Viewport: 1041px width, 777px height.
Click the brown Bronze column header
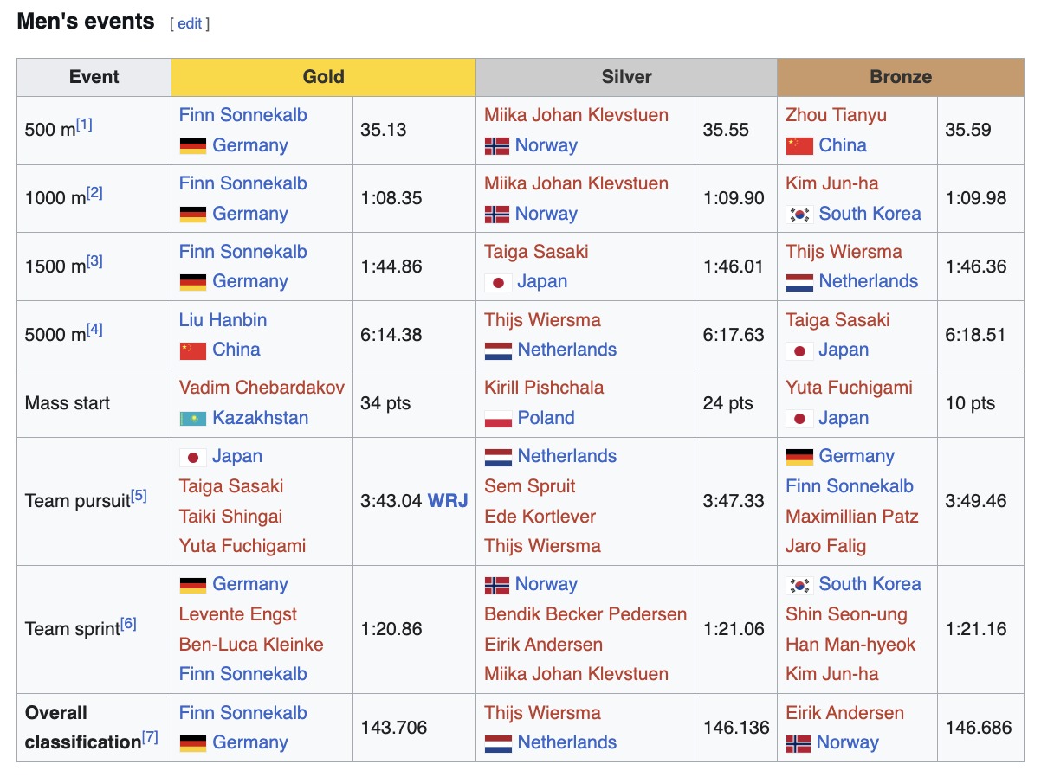[x=900, y=77]
